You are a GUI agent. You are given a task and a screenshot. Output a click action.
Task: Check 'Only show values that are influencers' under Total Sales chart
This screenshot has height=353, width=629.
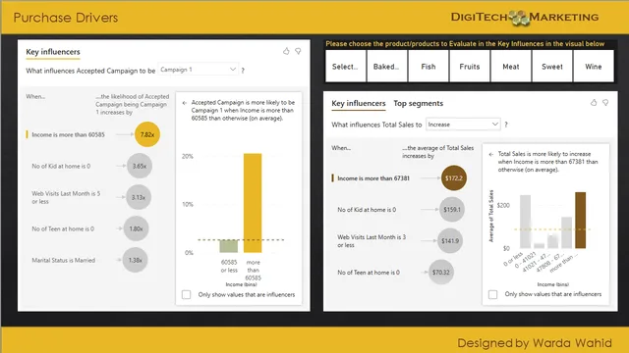pyautogui.click(x=492, y=294)
